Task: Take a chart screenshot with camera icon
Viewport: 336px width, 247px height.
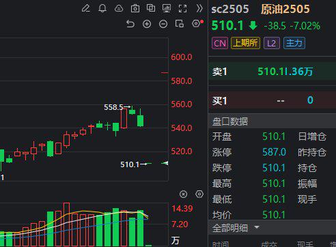Action: click(135, 8)
